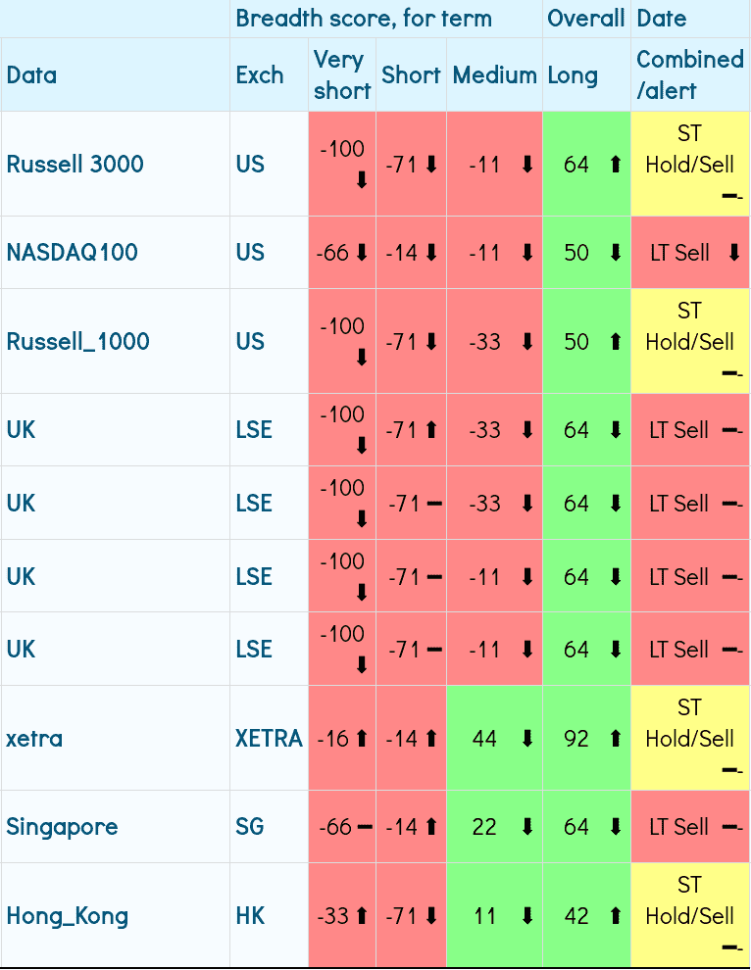
Task: Click the up arrow in Russell 3000 Long cell
Action: tap(615, 165)
